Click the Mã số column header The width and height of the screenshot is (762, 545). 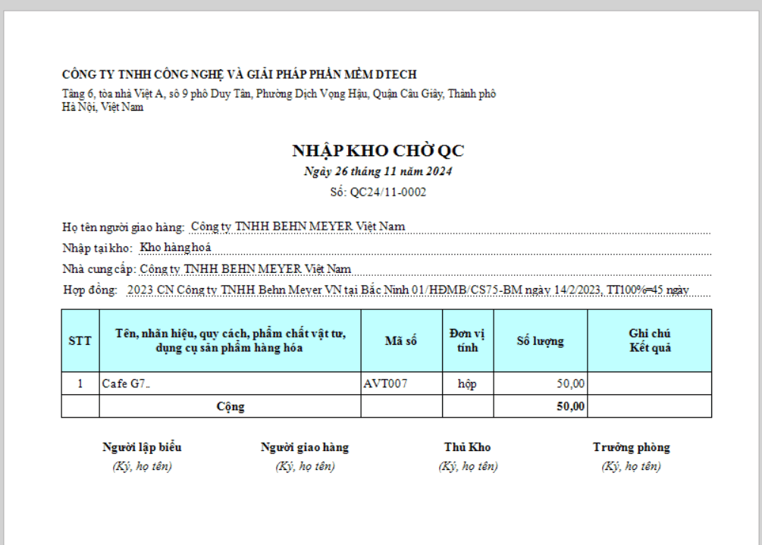401,341
